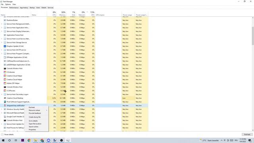Screen dimensions: 254x143
Task: Switch to the Details tab
Action: pos(44,8)
